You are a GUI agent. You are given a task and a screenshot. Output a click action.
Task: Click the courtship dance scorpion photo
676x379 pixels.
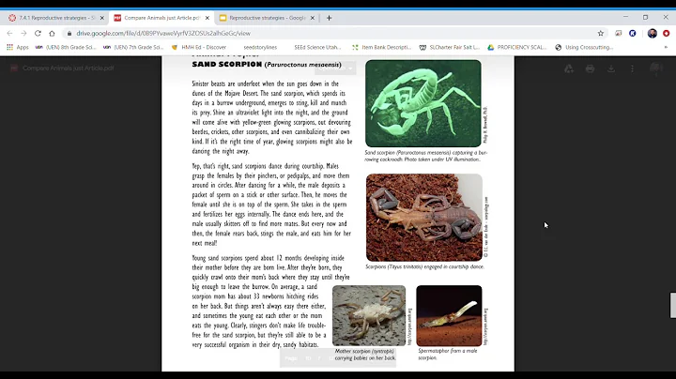424,217
